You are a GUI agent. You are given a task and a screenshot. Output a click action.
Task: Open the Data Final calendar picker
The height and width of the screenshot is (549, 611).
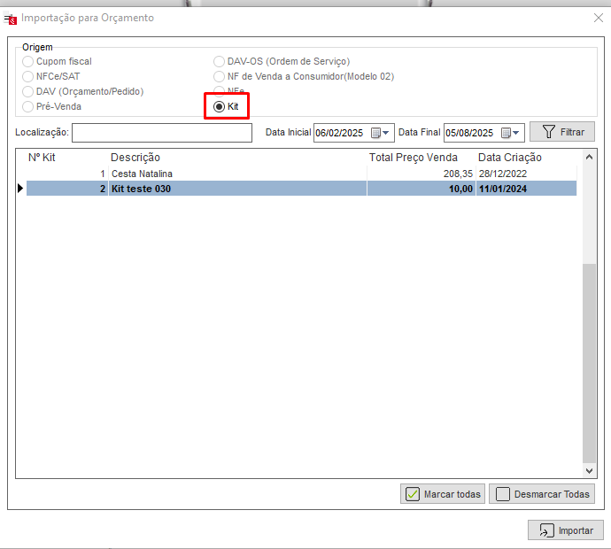(507, 133)
